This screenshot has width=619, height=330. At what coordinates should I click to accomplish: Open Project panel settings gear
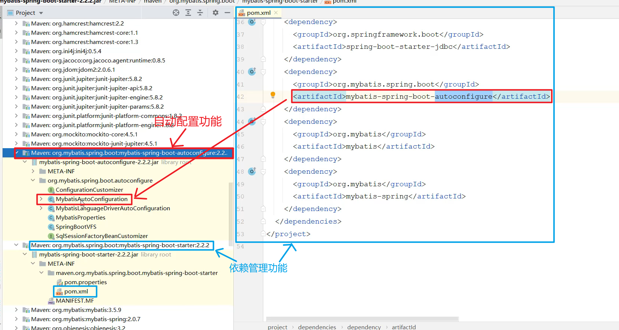(216, 13)
